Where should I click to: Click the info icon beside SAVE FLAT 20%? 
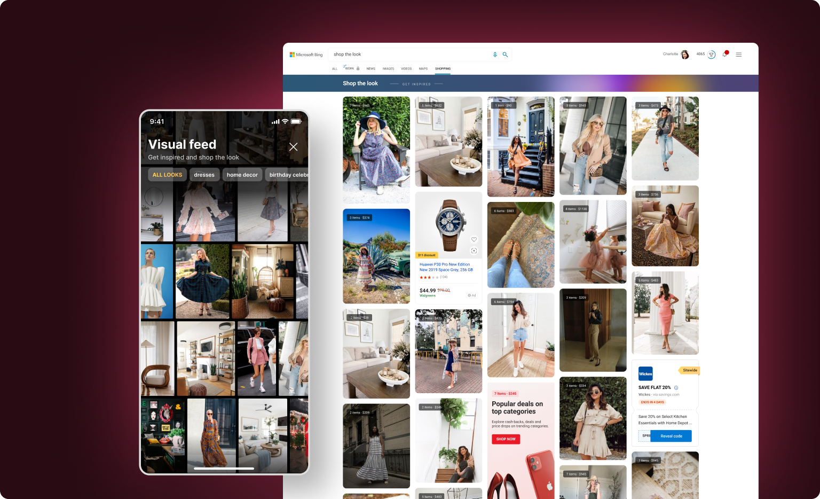(676, 388)
